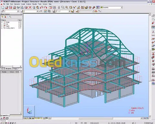Screen dimensions: 155x124
Task: Expand the Nodes tree item
Action: click(x=2, y=22)
